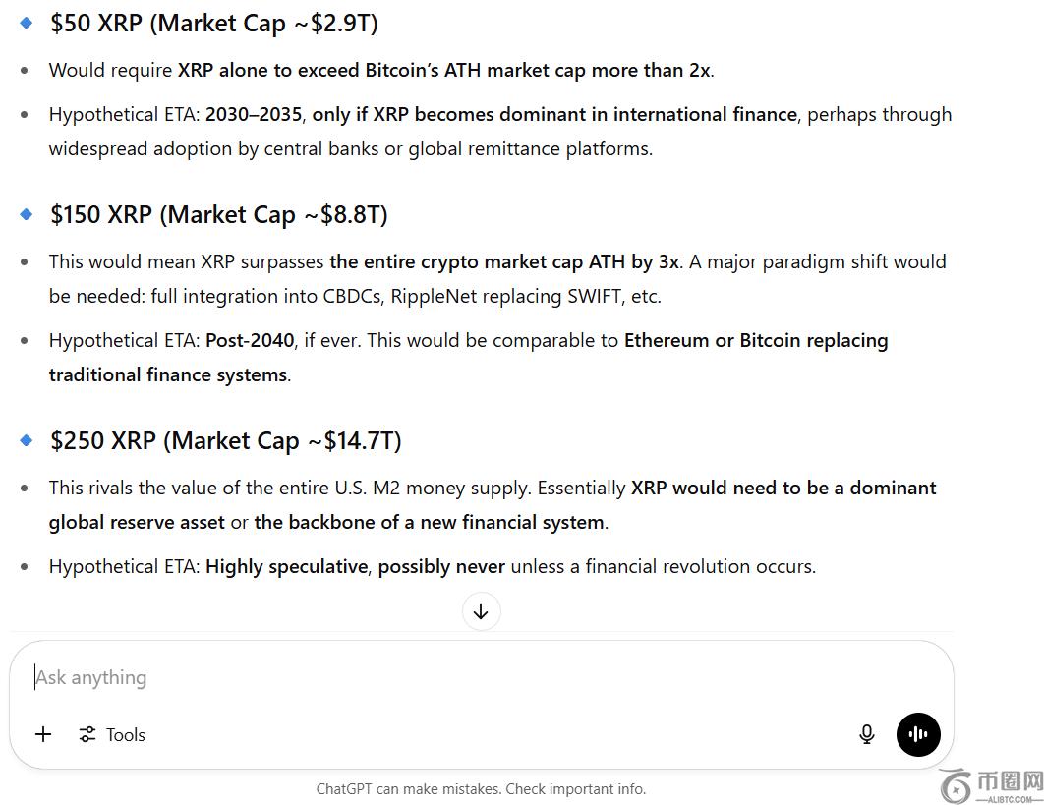Click the ChatGPT can make mistakes disclaimer
The height and width of the screenshot is (805, 1044).
tap(481, 788)
